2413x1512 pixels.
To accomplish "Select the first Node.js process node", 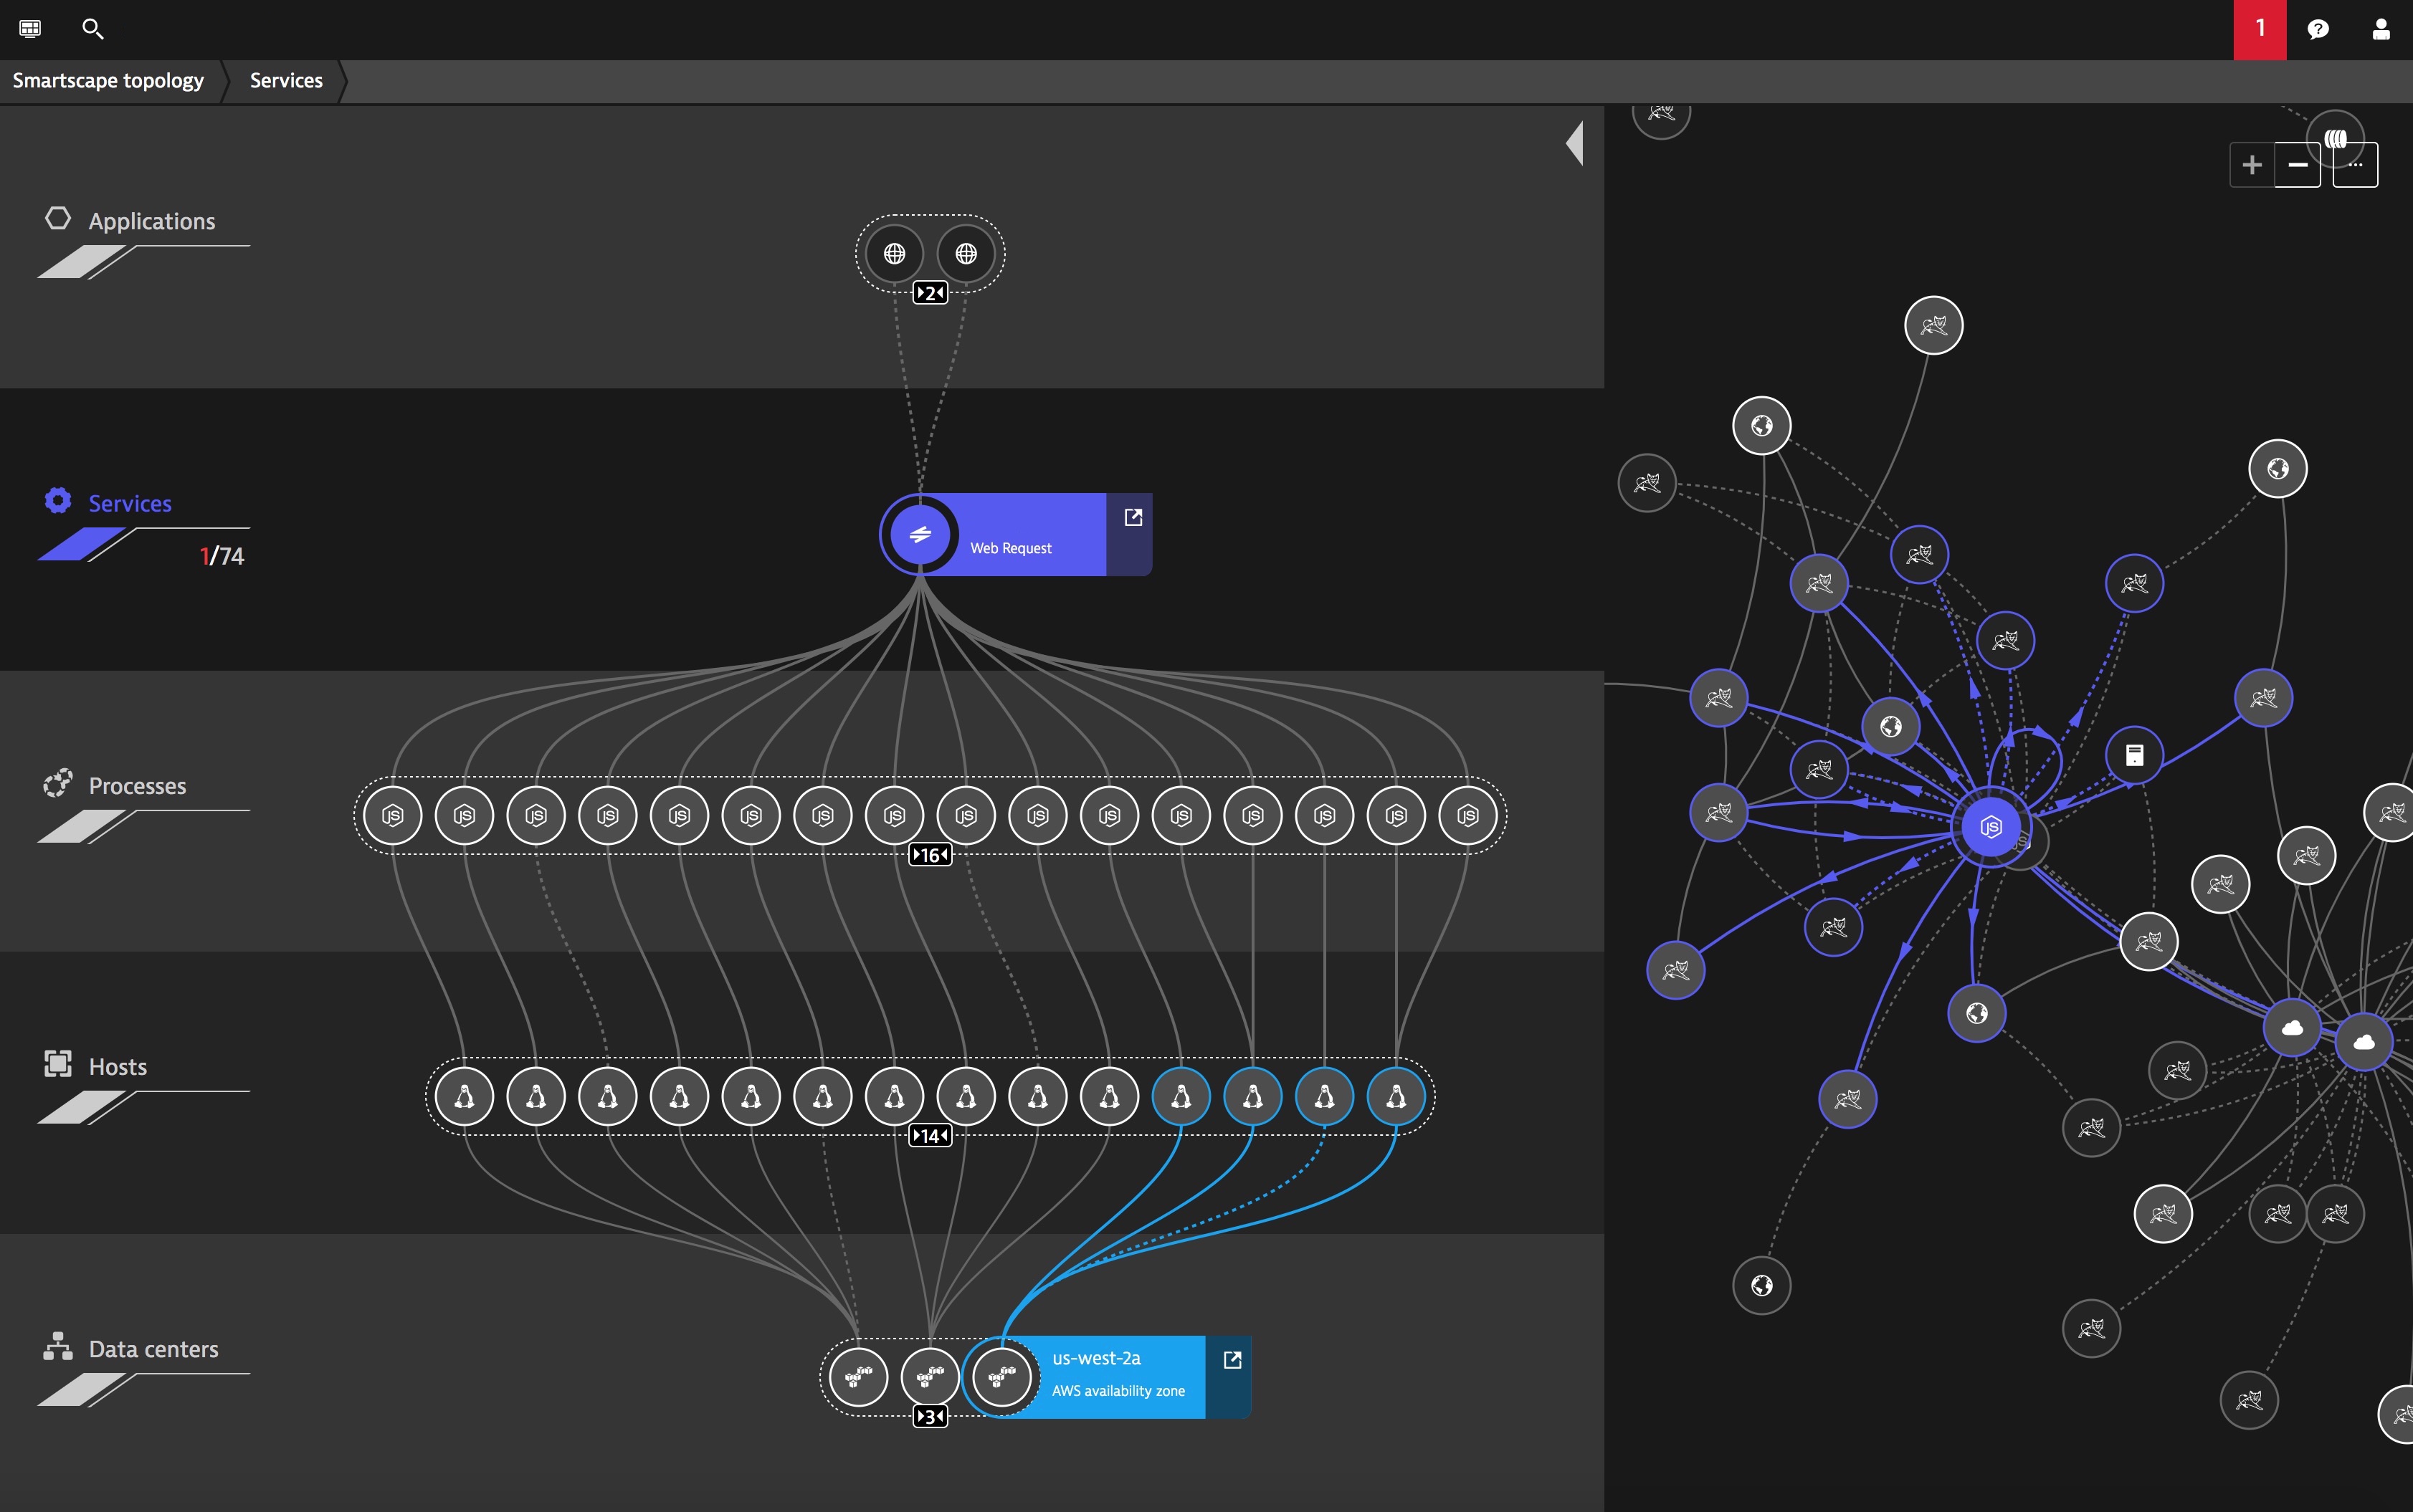I will [393, 816].
